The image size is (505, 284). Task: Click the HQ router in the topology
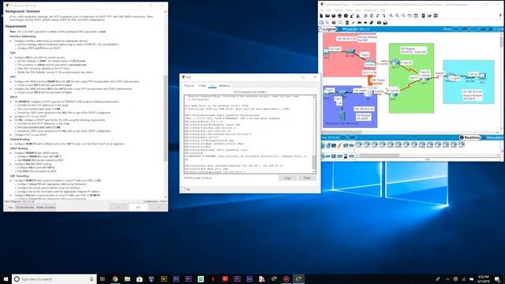click(x=368, y=93)
